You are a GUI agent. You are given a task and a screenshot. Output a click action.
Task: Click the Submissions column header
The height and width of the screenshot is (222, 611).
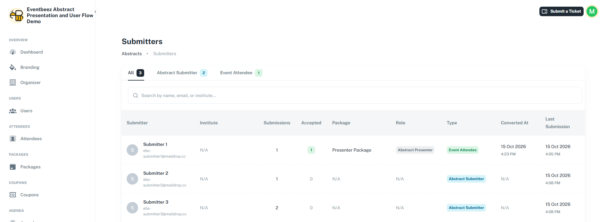(277, 123)
